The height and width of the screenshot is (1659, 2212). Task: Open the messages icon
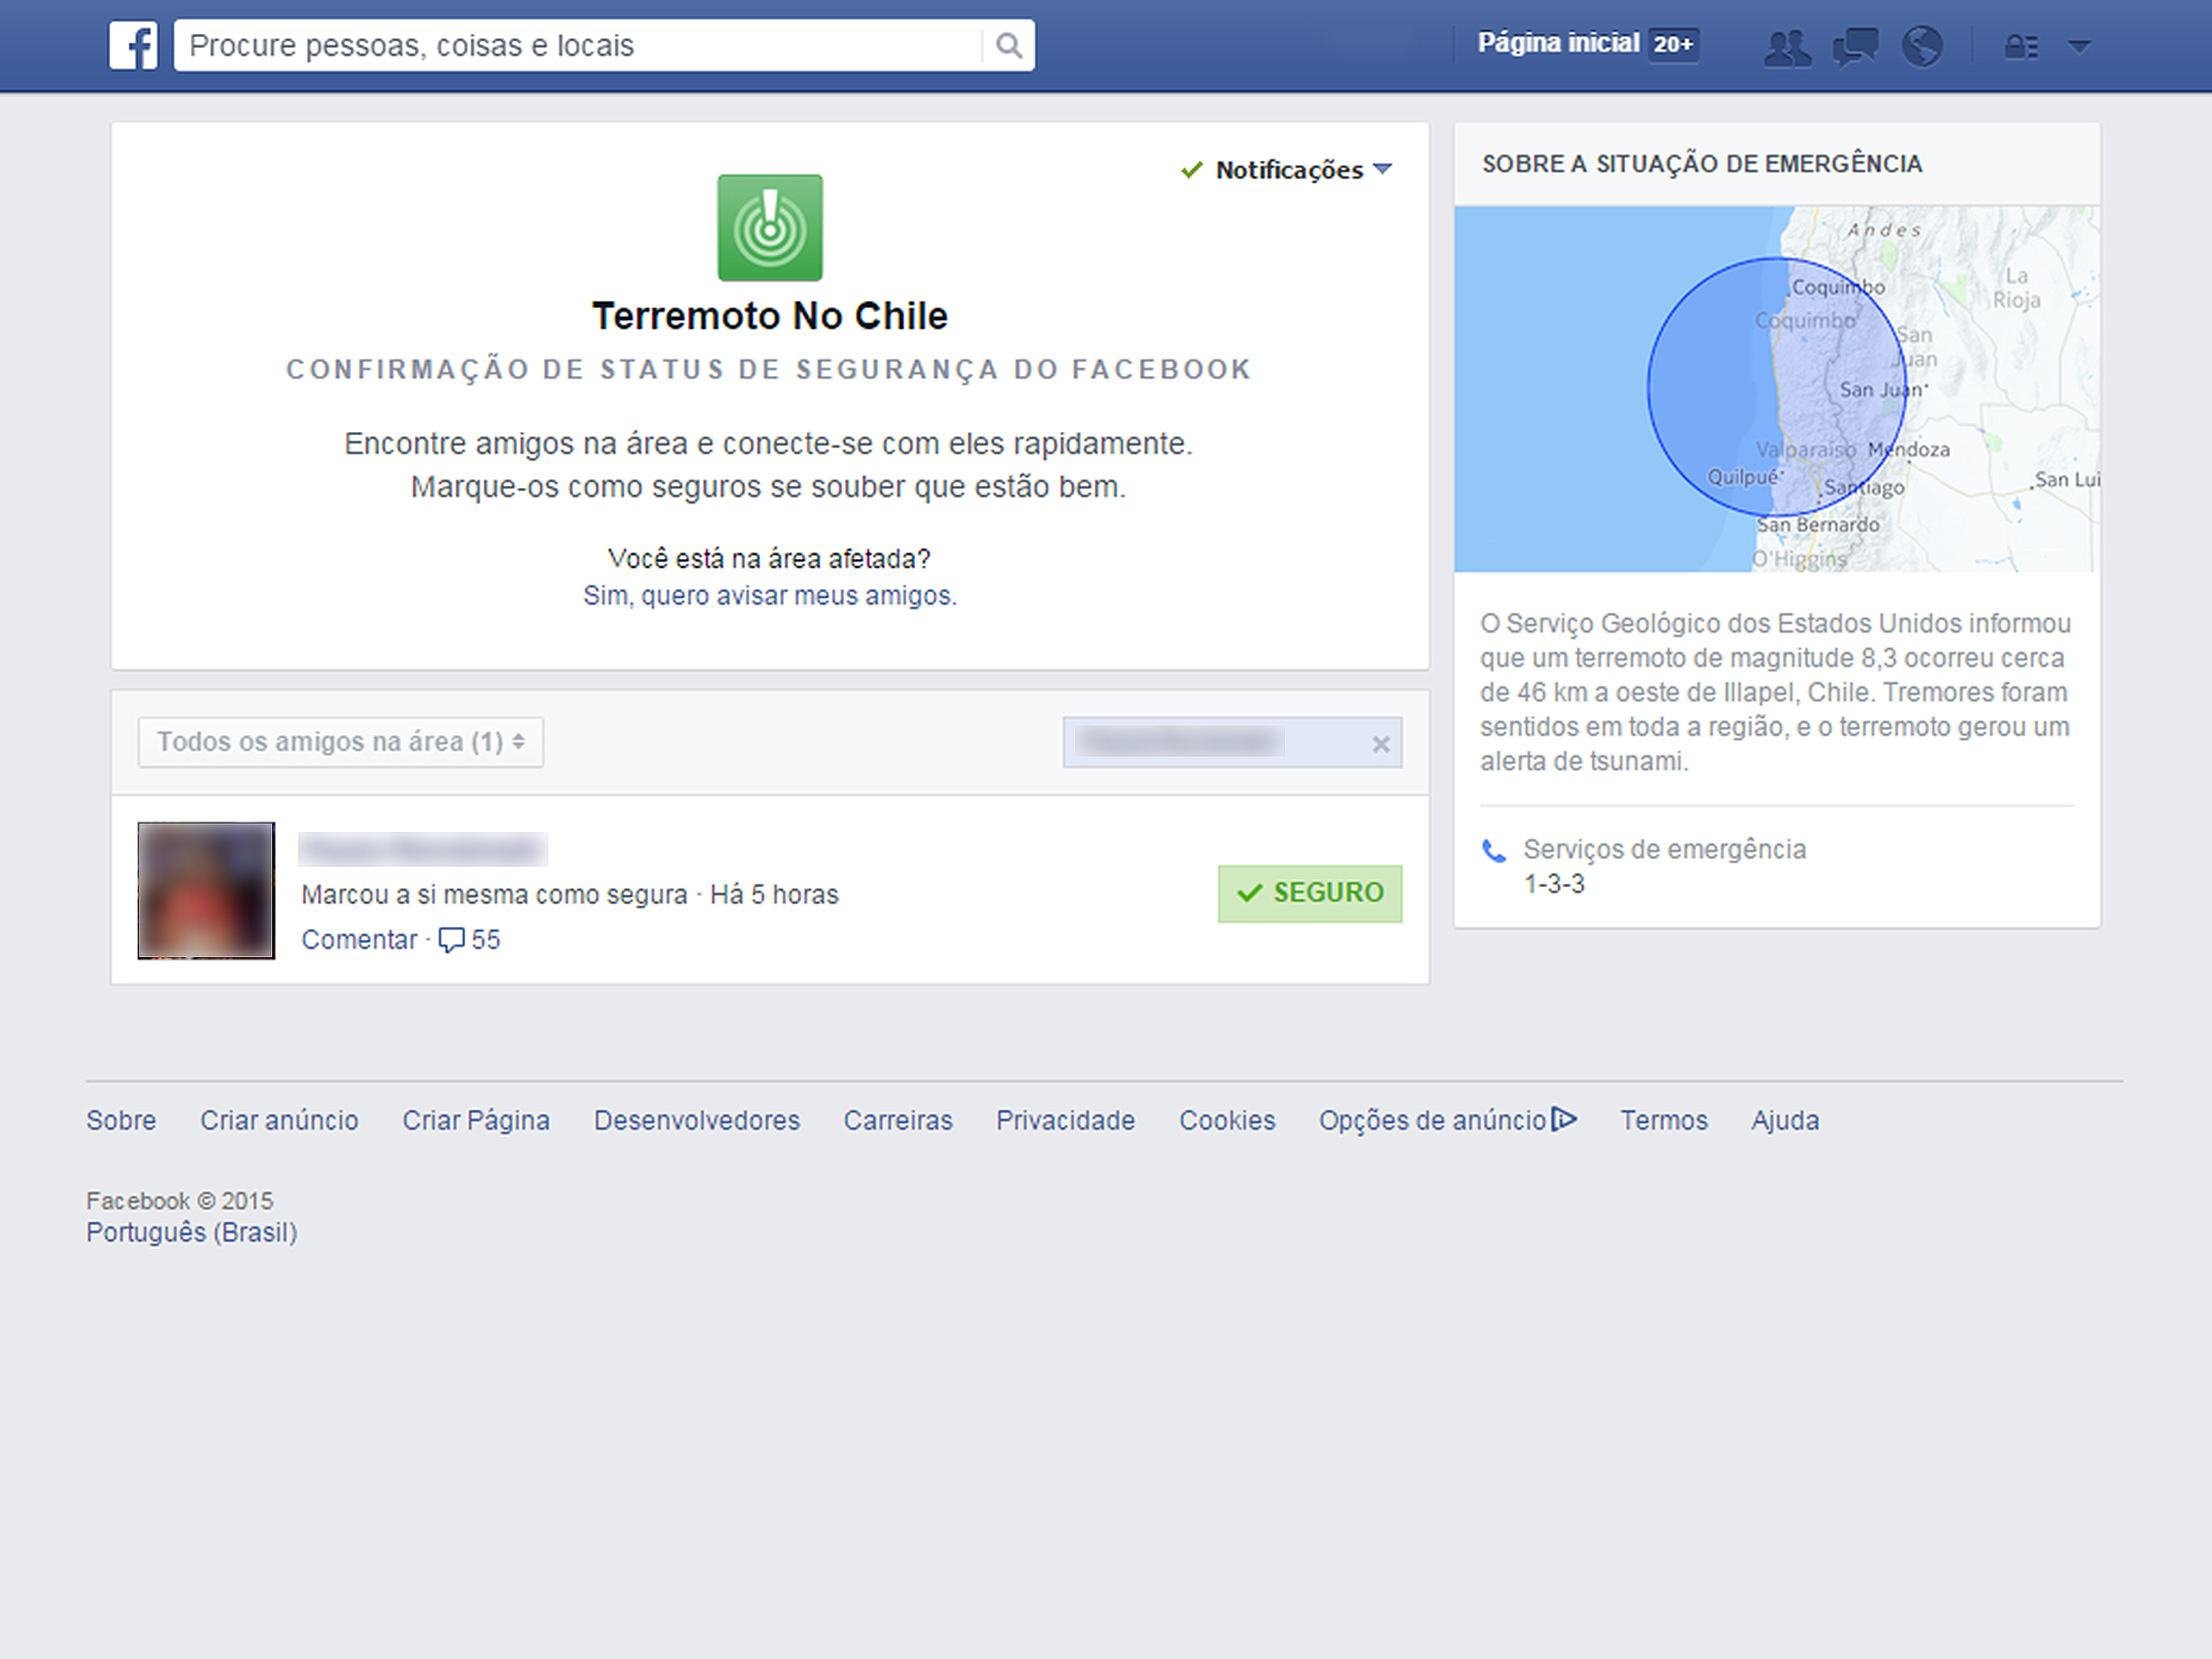1855,46
